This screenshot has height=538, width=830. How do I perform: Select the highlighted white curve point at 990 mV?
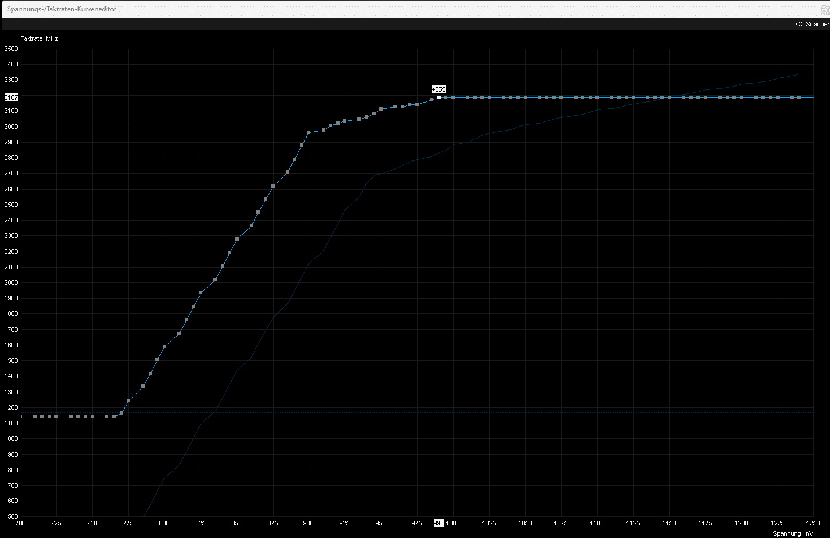tap(439, 97)
